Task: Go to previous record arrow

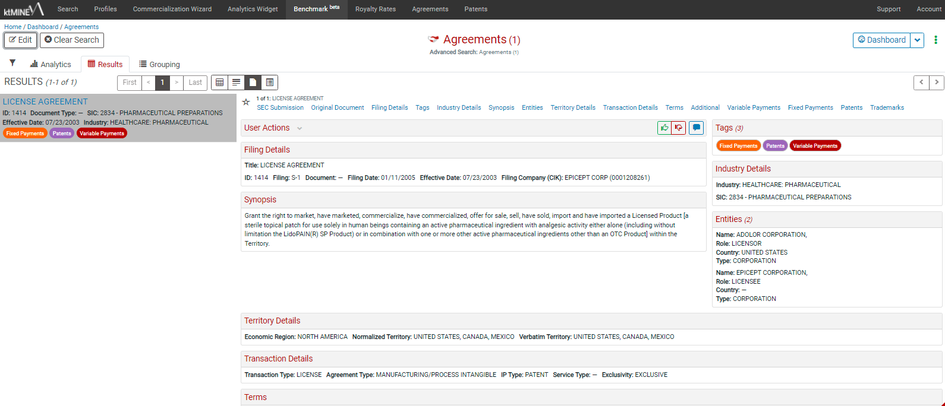Action: (x=921, y=83)
